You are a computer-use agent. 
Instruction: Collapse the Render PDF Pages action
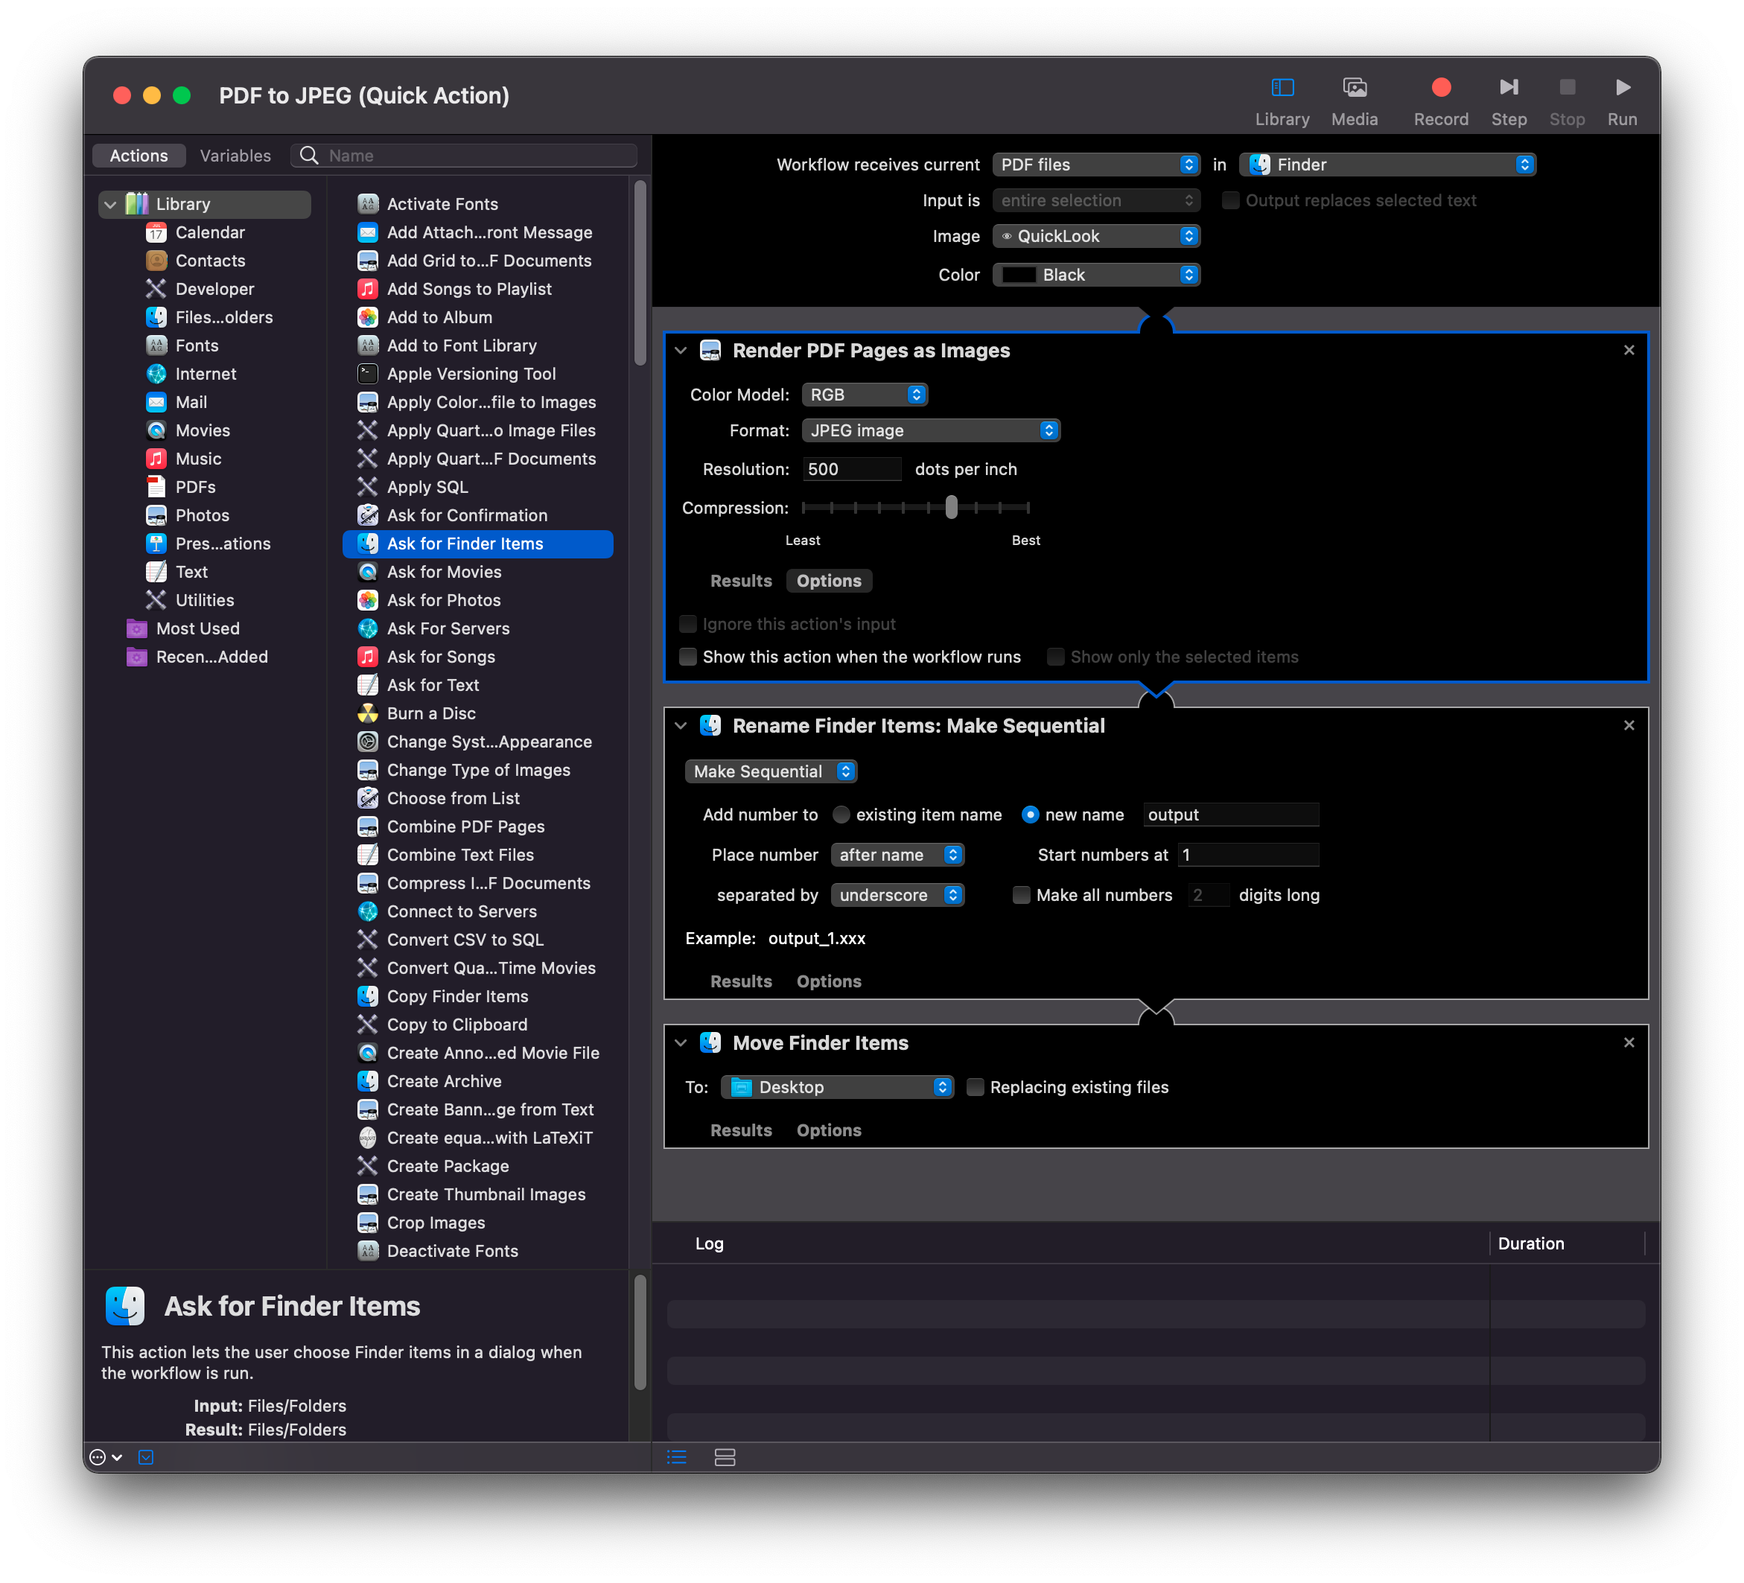681,351
